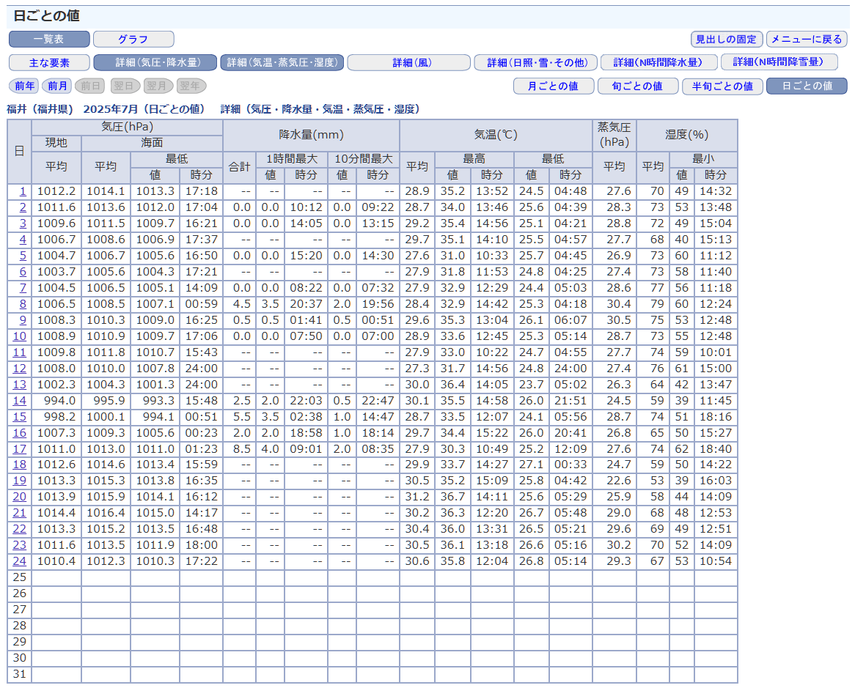Click メニューに戻る button
The height and width of the screenshot is (688, 866).
point(807,39)
